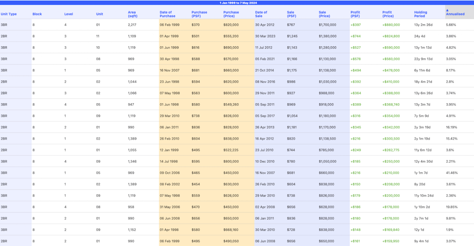Select the profit +$824,800 cell
This screenshot has width=474, height=246.
(x=391, y=36)
